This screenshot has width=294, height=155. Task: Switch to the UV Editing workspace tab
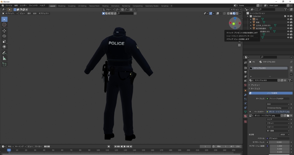[82, 6]
